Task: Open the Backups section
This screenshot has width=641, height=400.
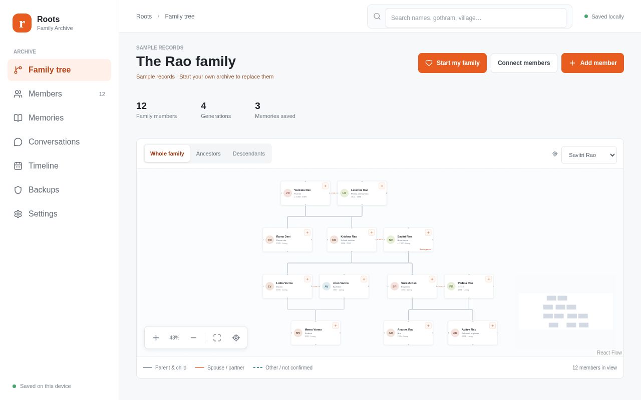Action: point(59,190)
